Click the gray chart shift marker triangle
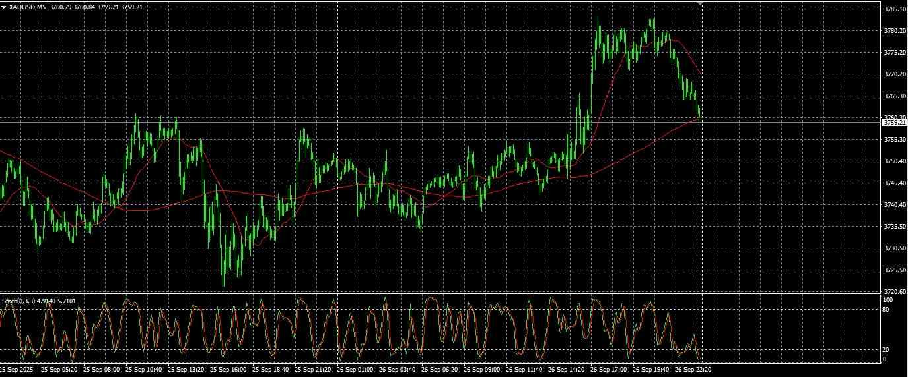This screenshot has height=377, width=908. tap(700, 3)
